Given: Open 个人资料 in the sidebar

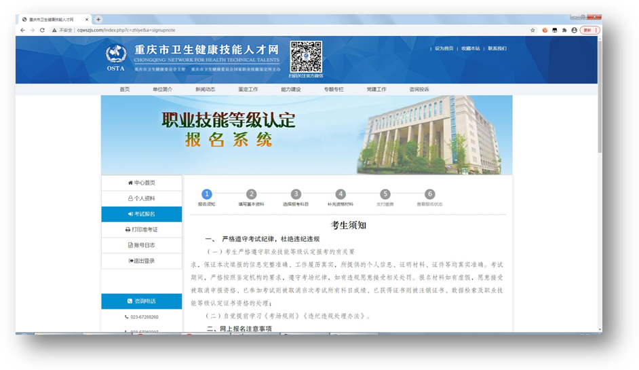Looking at the screenshot, I should pyautogui.click(x=142, y=198).
